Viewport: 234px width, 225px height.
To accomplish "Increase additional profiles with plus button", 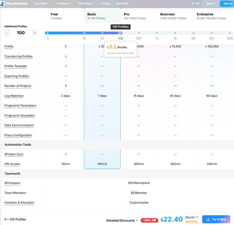I will (35, 33).
